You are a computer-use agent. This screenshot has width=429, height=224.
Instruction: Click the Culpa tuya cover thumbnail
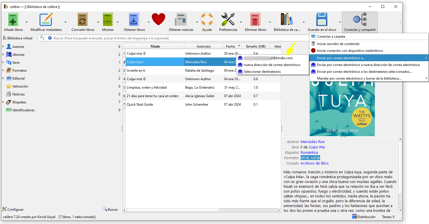[x=342, y=109]
